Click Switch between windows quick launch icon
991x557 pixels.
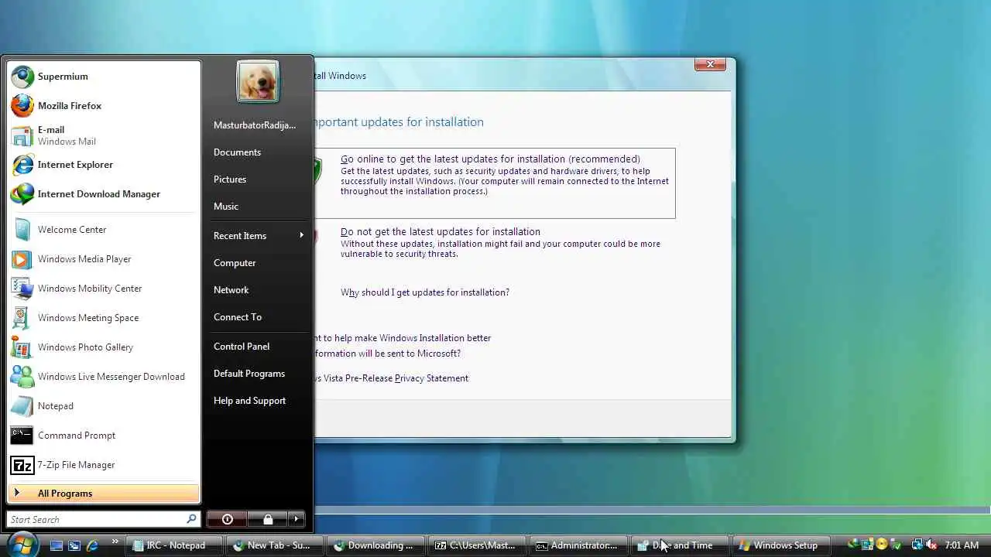click(74, 545)
